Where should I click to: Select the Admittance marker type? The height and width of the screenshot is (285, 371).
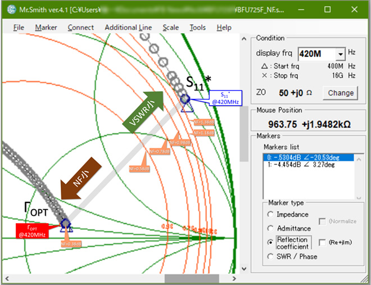coord(272,228)
